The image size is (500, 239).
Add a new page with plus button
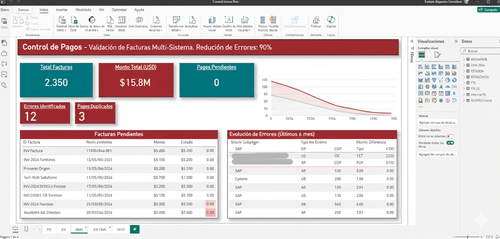(x=135, y=229)
